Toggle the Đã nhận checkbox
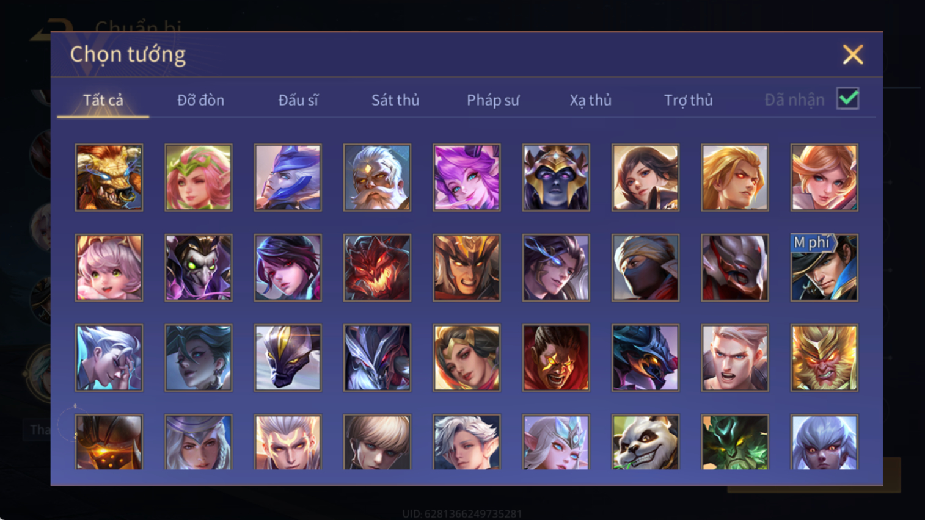Screen dimensions: 925x520 click(x=847, y=99)
